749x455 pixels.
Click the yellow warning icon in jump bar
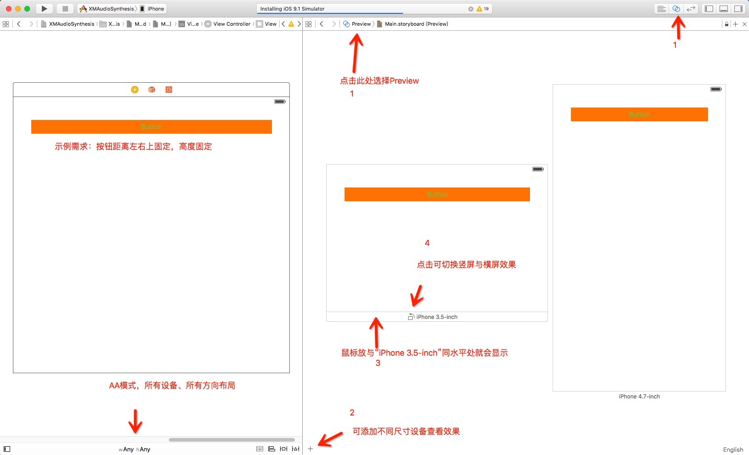click(x=291, y=24)
